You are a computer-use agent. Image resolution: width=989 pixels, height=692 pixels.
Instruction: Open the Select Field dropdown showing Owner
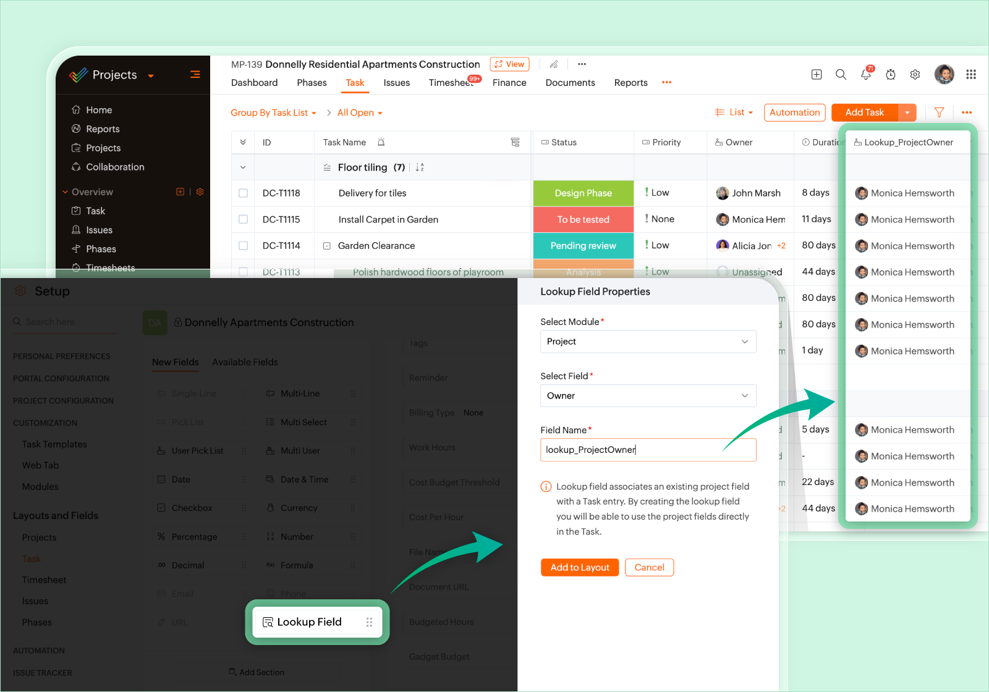coord(648,396)
